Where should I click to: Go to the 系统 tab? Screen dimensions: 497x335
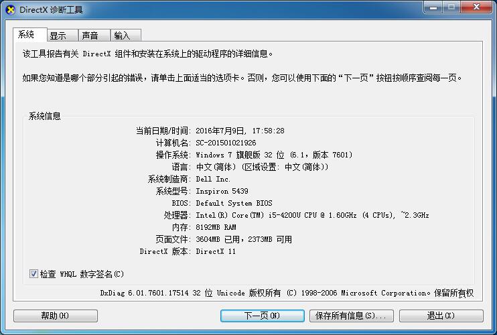30,34
